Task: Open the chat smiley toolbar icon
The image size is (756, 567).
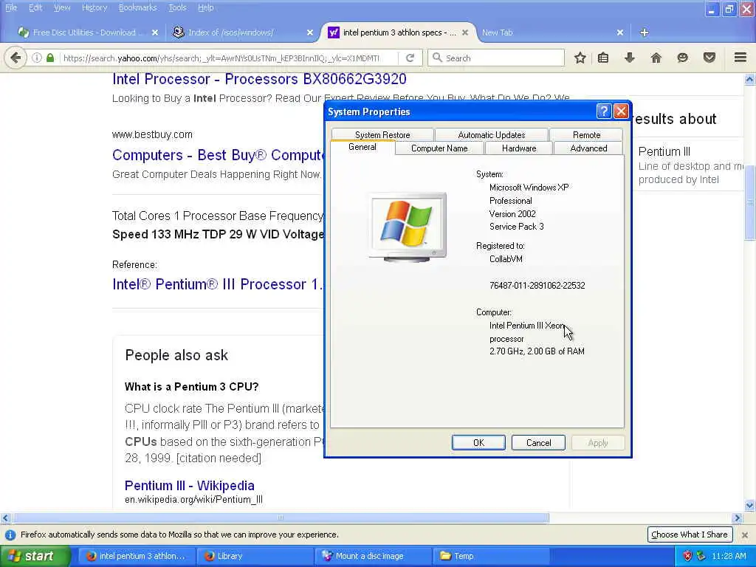Action: pyautogui.click(x=683, y=58)
